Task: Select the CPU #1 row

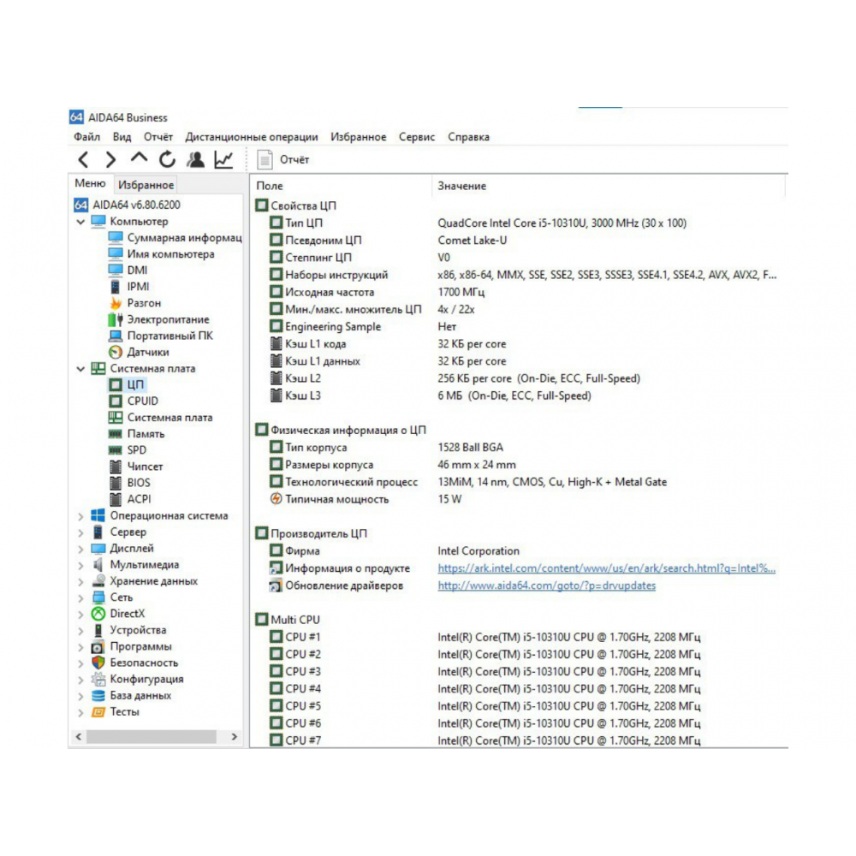Action: pyautogui.click(x=519, y=637)
